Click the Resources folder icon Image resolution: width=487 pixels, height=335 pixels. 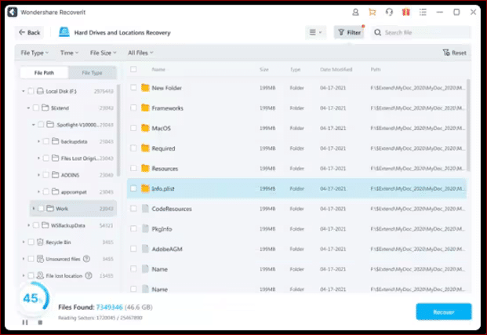[145, 168]
